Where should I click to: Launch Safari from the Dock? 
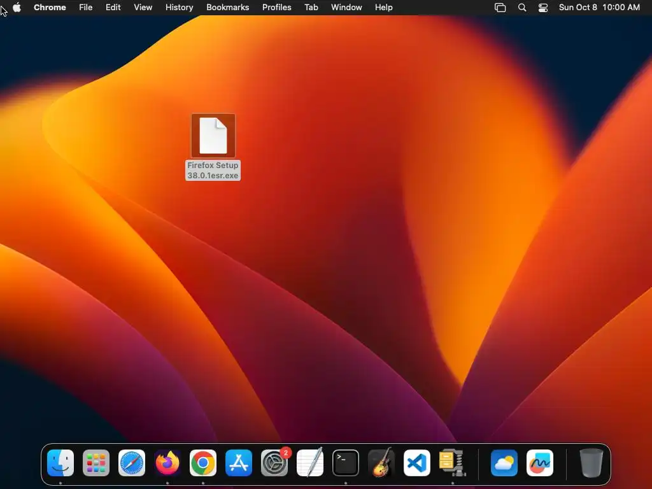pos(132,463)
